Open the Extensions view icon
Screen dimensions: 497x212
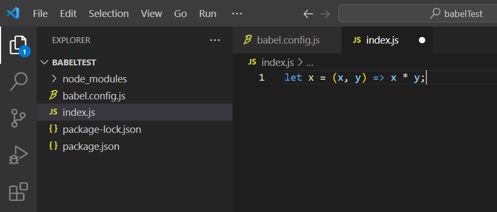coord(19,191)
